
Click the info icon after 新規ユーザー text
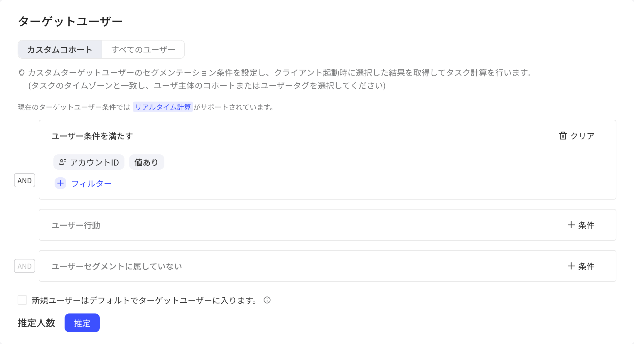tap(267, 300)
